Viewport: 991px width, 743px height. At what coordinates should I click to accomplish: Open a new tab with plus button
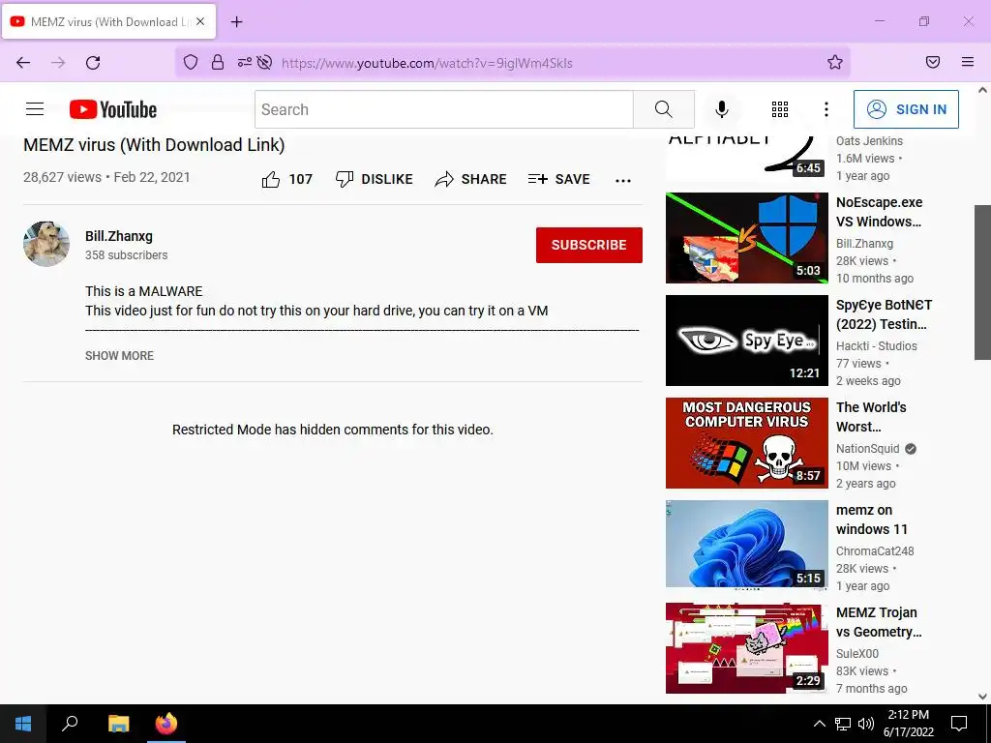(x=236, y=22)
